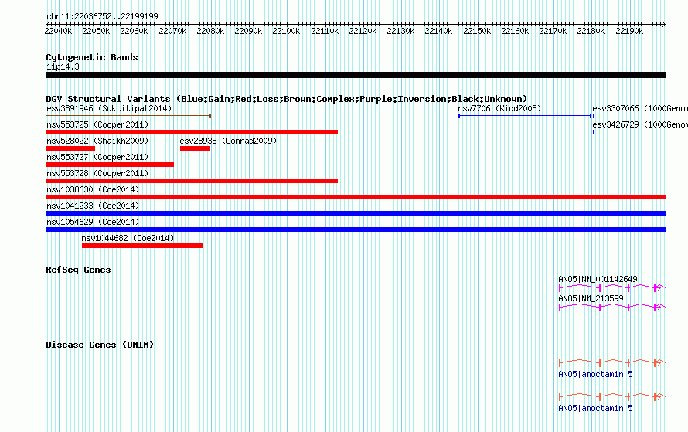This screenshot has height=432, width=688.
Task: Click the nsv553727 (Cooper2011) label
Action: (x=97, y=157)
